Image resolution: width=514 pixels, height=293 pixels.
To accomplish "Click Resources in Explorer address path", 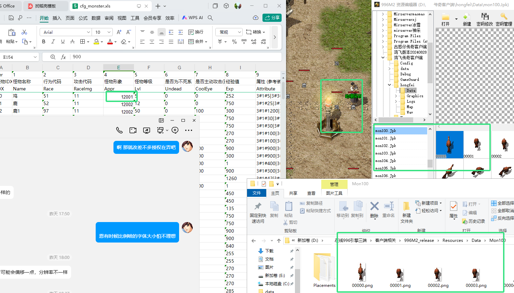I will pyautogui.click(x=452, y=240).
